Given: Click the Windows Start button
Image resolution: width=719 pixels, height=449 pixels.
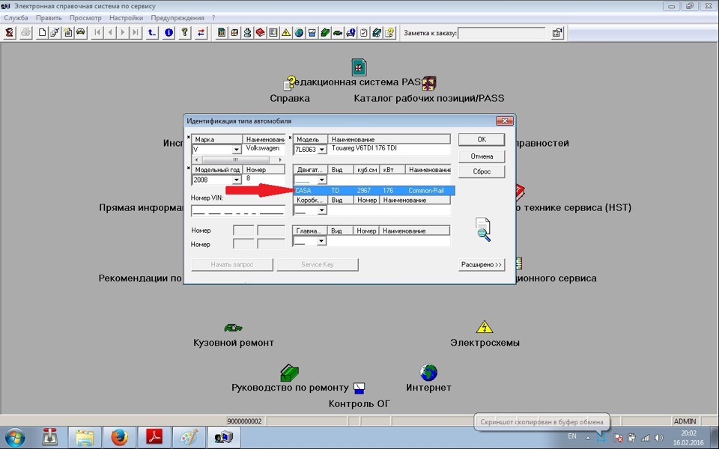Looking at the screenshot, I should [x=15, y=437].
